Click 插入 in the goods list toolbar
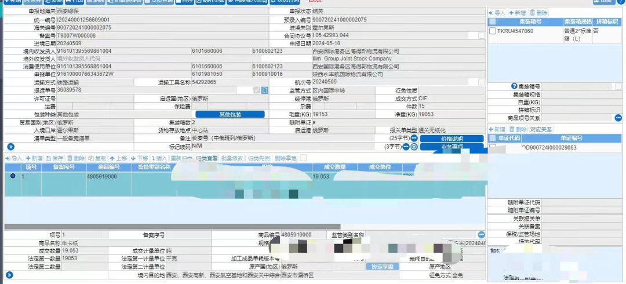 tap(159, 158)
